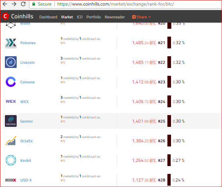Open the Livecoin exchange link
The width and height of the screenshot is (222, 187).
coord(27,62)
